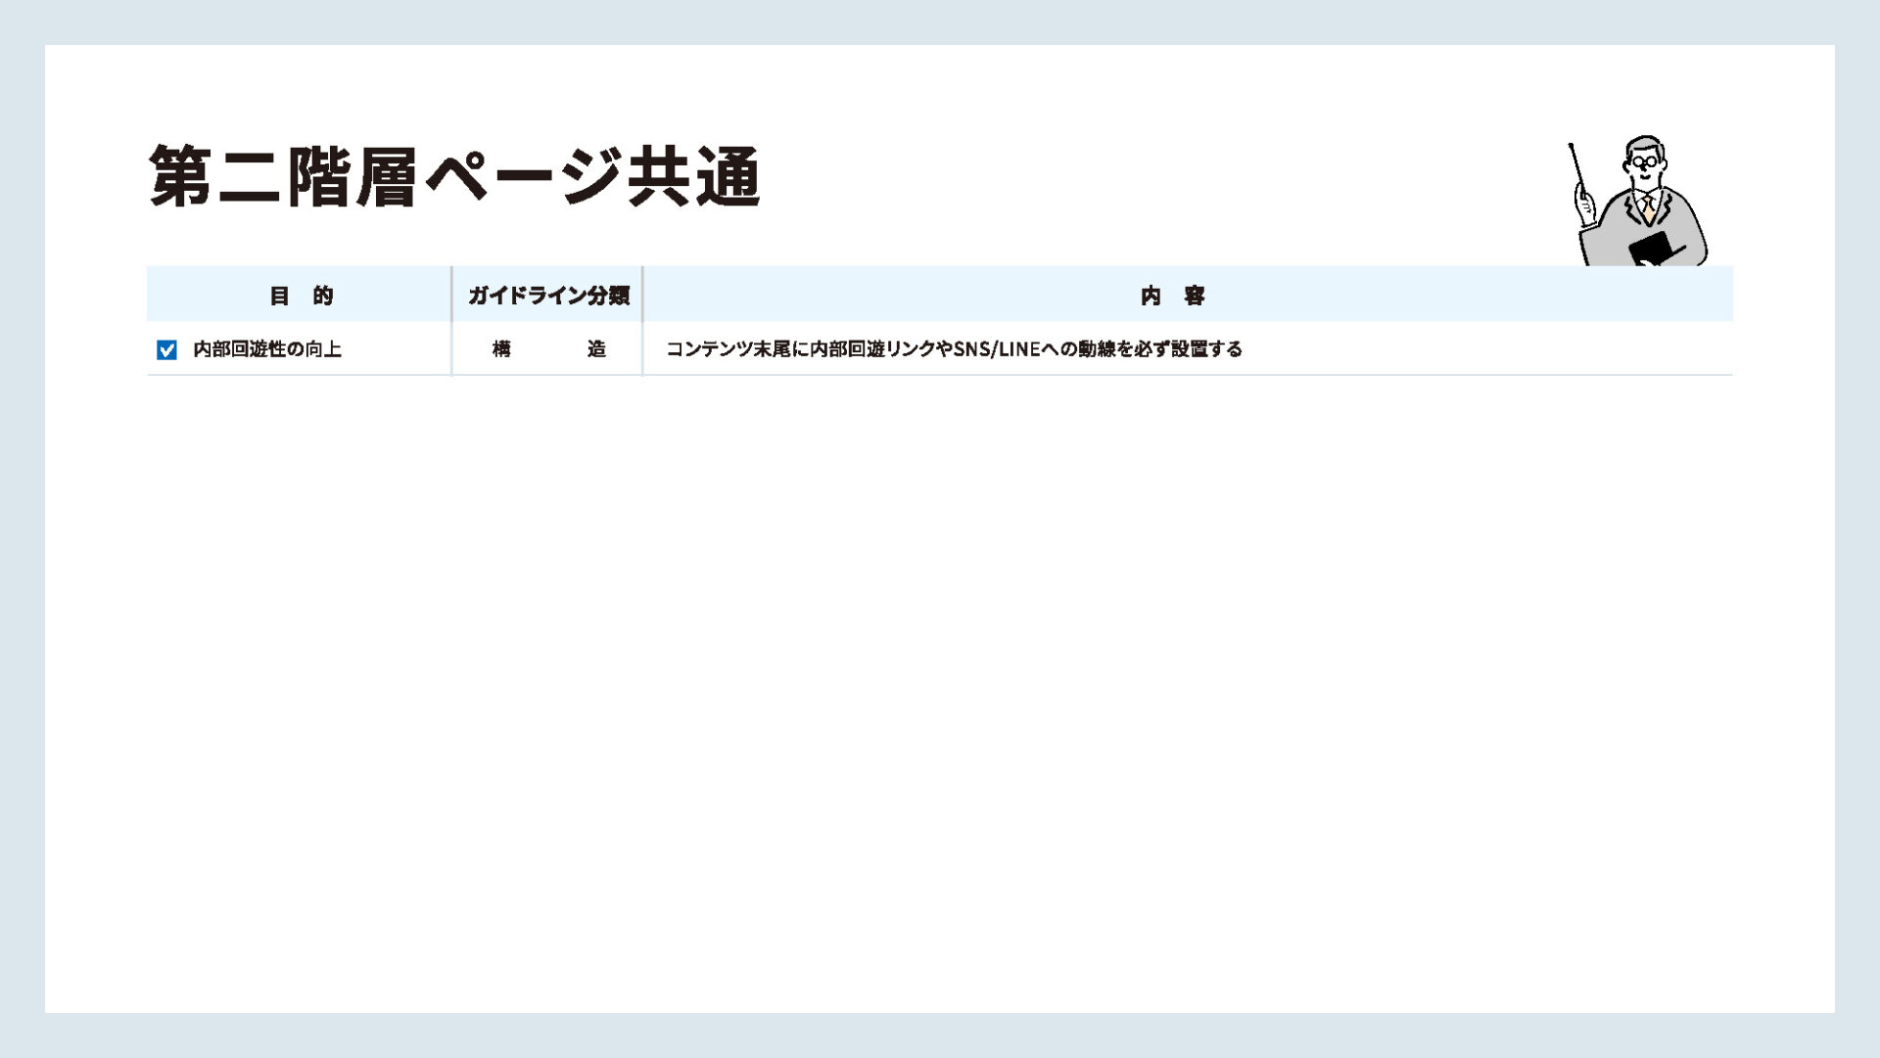Click the professor's gray suit shoulder
Image resolution: width=1880 pixels, height=1058 pixels.
(1682, 207)
